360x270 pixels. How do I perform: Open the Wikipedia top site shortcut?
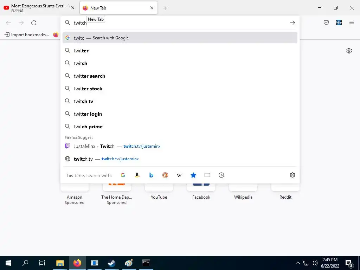coord(243,192)
